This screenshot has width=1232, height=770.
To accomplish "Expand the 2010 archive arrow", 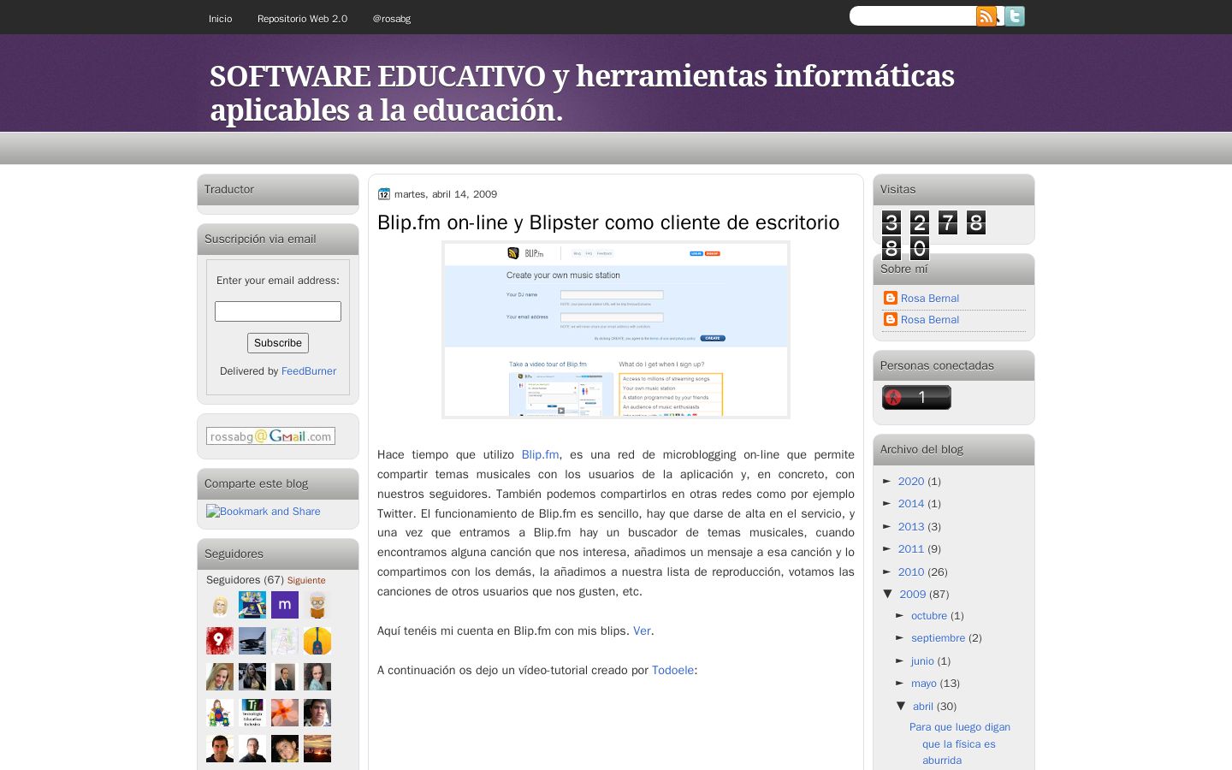I will [x=888, y=572].
